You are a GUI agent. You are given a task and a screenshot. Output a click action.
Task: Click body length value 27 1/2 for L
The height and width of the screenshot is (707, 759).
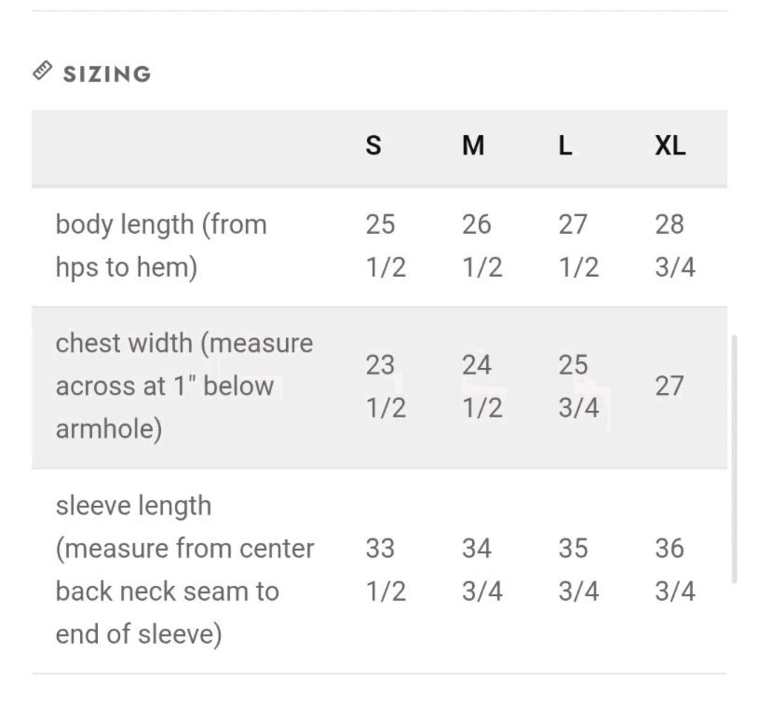(x=578, y=246)
